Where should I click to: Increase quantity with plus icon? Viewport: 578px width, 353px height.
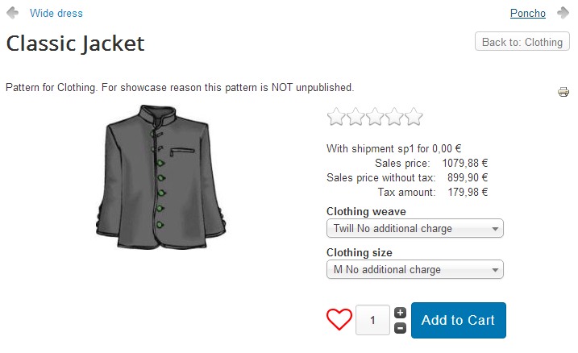pos(401,313)
